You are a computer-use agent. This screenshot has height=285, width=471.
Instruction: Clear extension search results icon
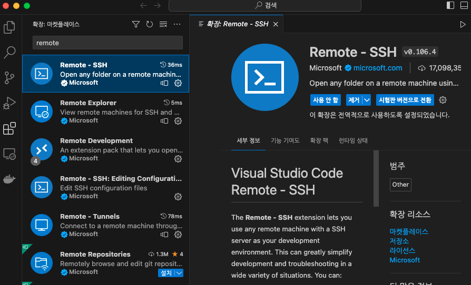163,24
